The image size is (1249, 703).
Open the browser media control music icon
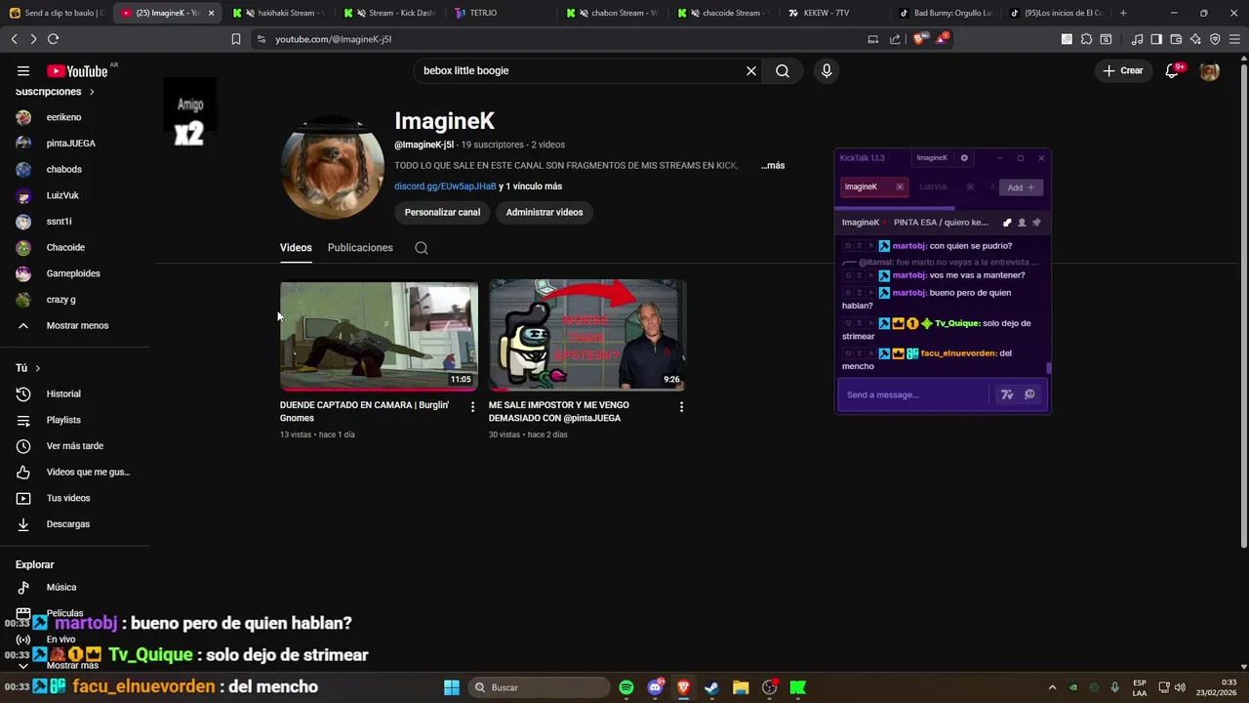click(1137, 39)
